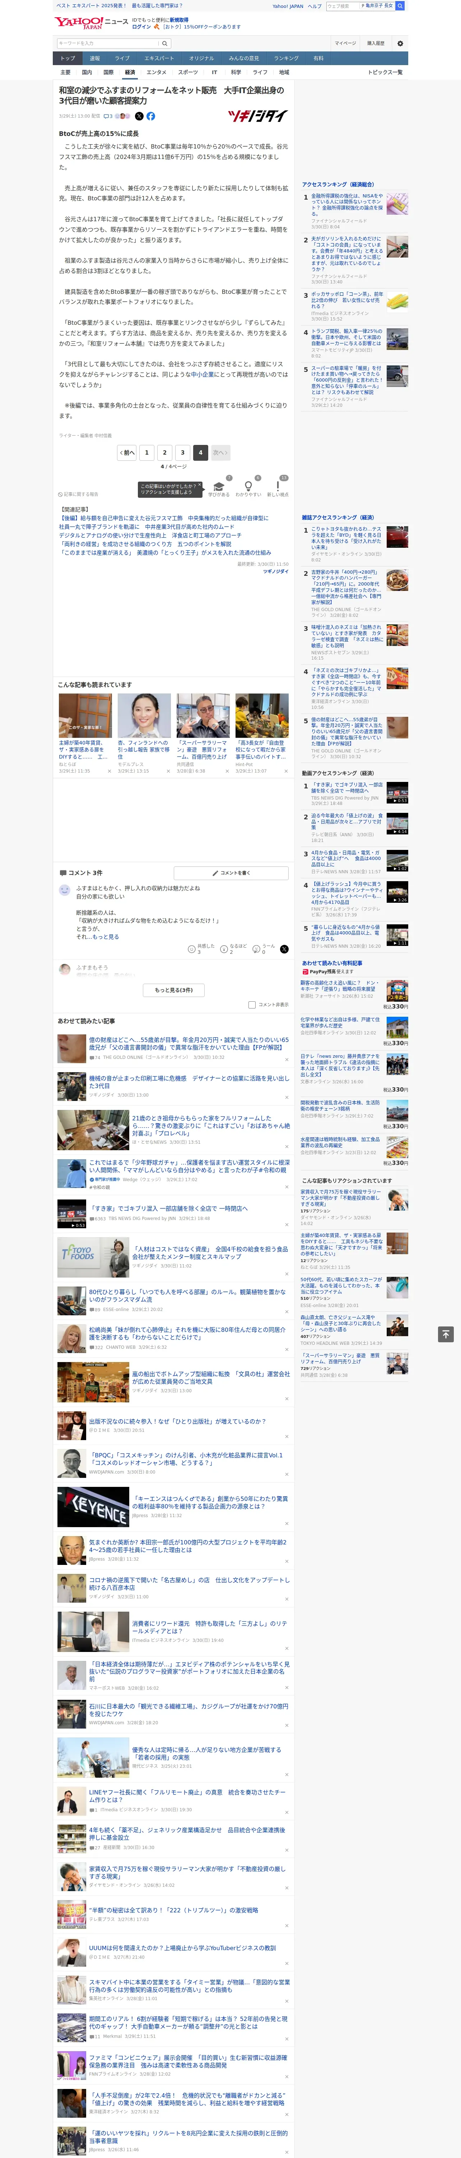Go to article page 3
Screen dimensions: 461x2158
[x=182, y=452]
